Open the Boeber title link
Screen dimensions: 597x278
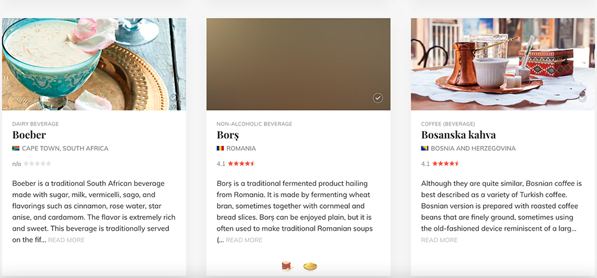click(29, 135)
